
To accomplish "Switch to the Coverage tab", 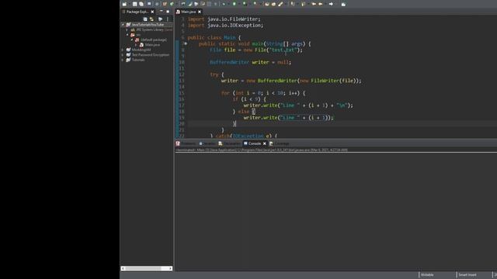I will click(x=280, y=143).
